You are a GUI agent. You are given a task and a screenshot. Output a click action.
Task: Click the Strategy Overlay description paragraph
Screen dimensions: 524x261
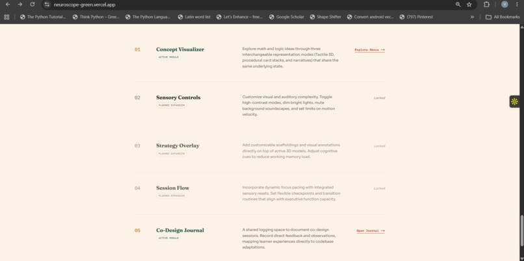(291, 151)
